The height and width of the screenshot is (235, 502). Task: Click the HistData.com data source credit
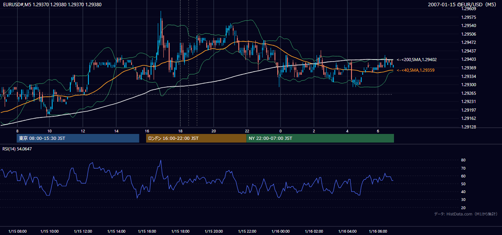coord(465,214)
